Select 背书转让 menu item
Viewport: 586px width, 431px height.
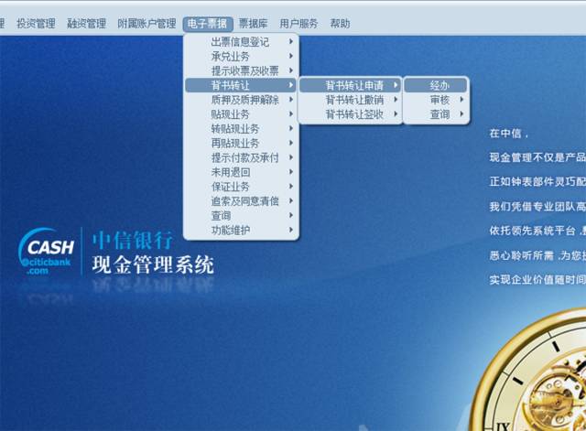[x=241, y=85]
